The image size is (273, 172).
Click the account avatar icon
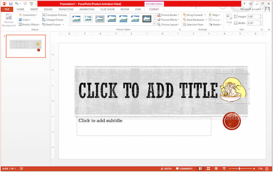click(x=267, y=9)
